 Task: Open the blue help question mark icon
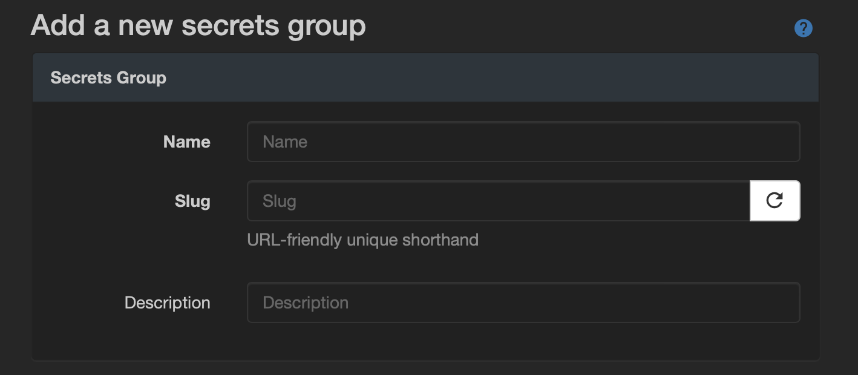point(803,28)
